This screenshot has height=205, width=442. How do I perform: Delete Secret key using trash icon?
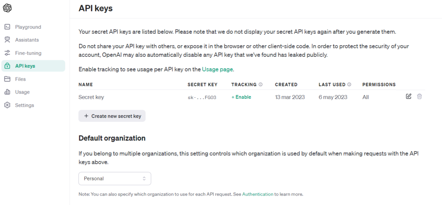[419, 96]
